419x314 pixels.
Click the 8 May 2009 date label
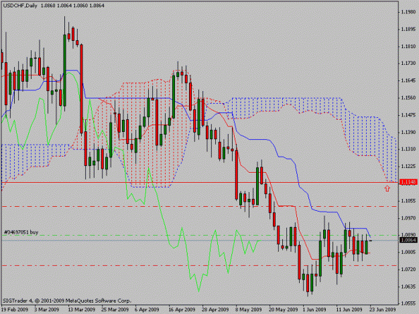click(249, 310)
